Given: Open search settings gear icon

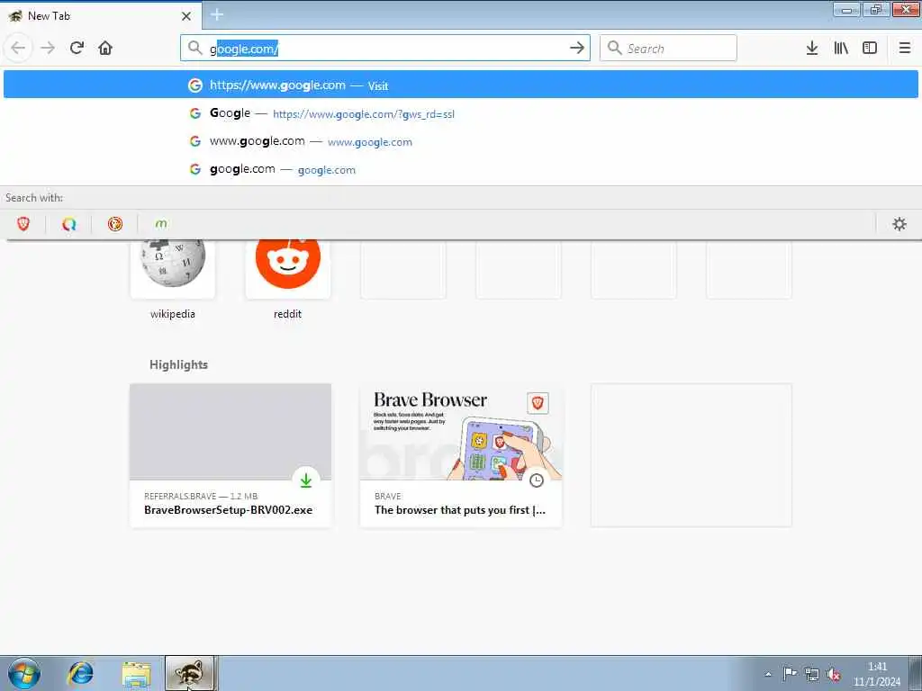Looking at the screenshot, I should click(x=899, y=224).
